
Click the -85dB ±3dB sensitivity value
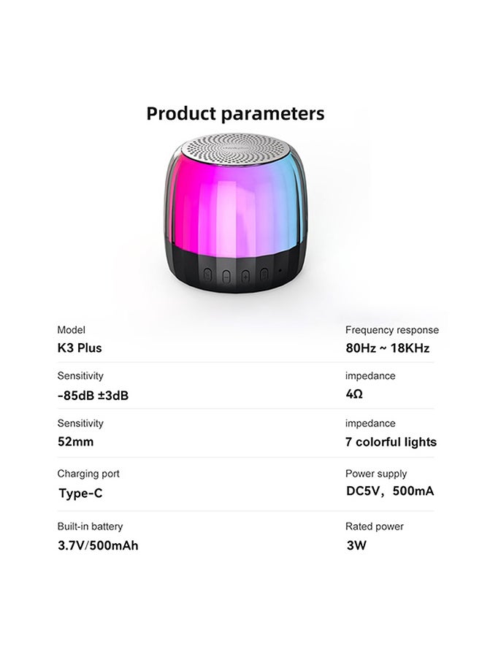(x=93, y=395)
